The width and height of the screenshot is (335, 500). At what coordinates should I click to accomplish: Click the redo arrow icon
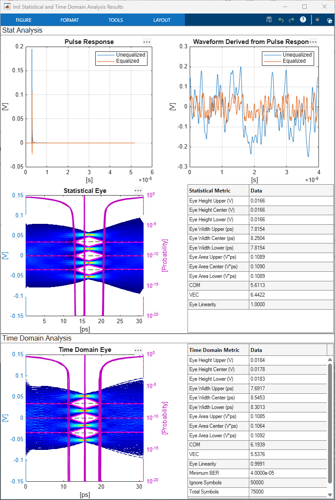point(291,20)
